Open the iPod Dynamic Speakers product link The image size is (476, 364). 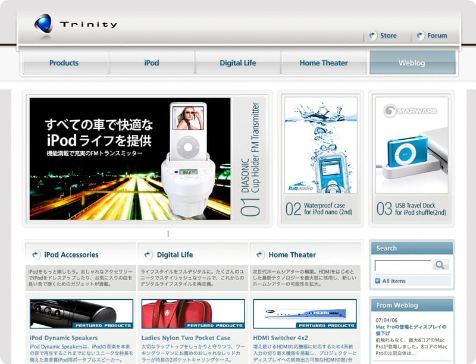click(64, 338)
